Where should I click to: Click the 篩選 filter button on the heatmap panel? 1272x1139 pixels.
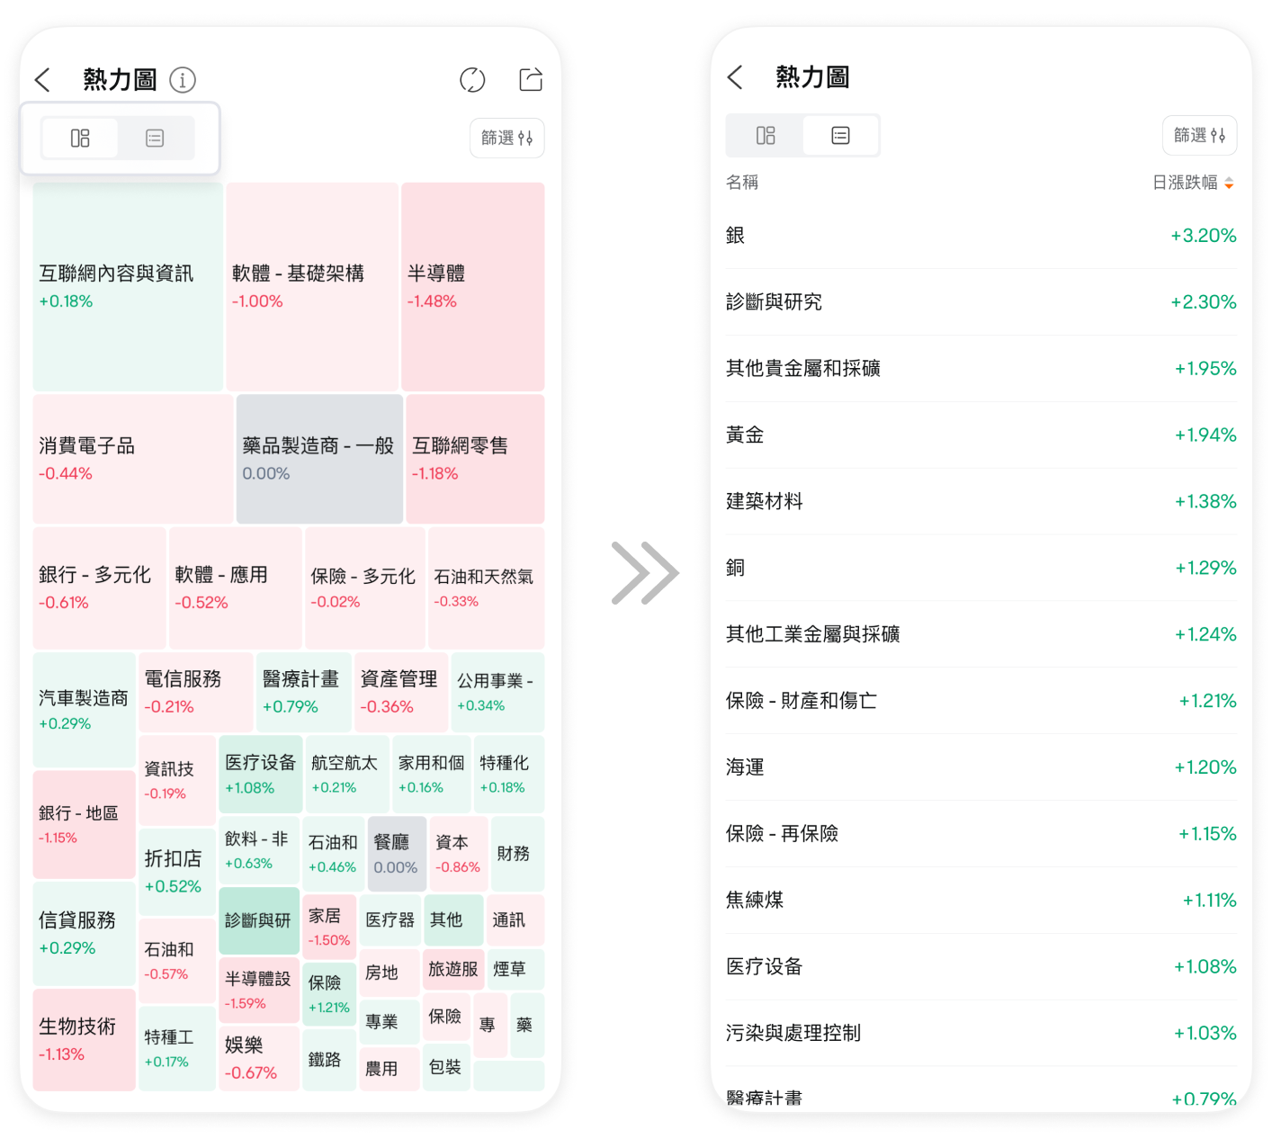(x=506, y=138)
